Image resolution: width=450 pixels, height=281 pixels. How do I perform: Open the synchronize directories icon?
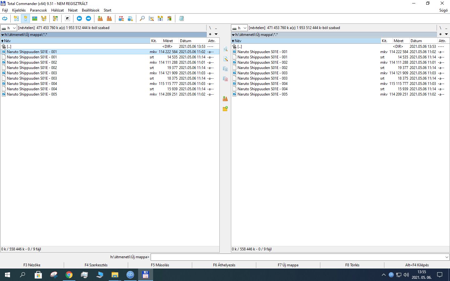[160, 19]
